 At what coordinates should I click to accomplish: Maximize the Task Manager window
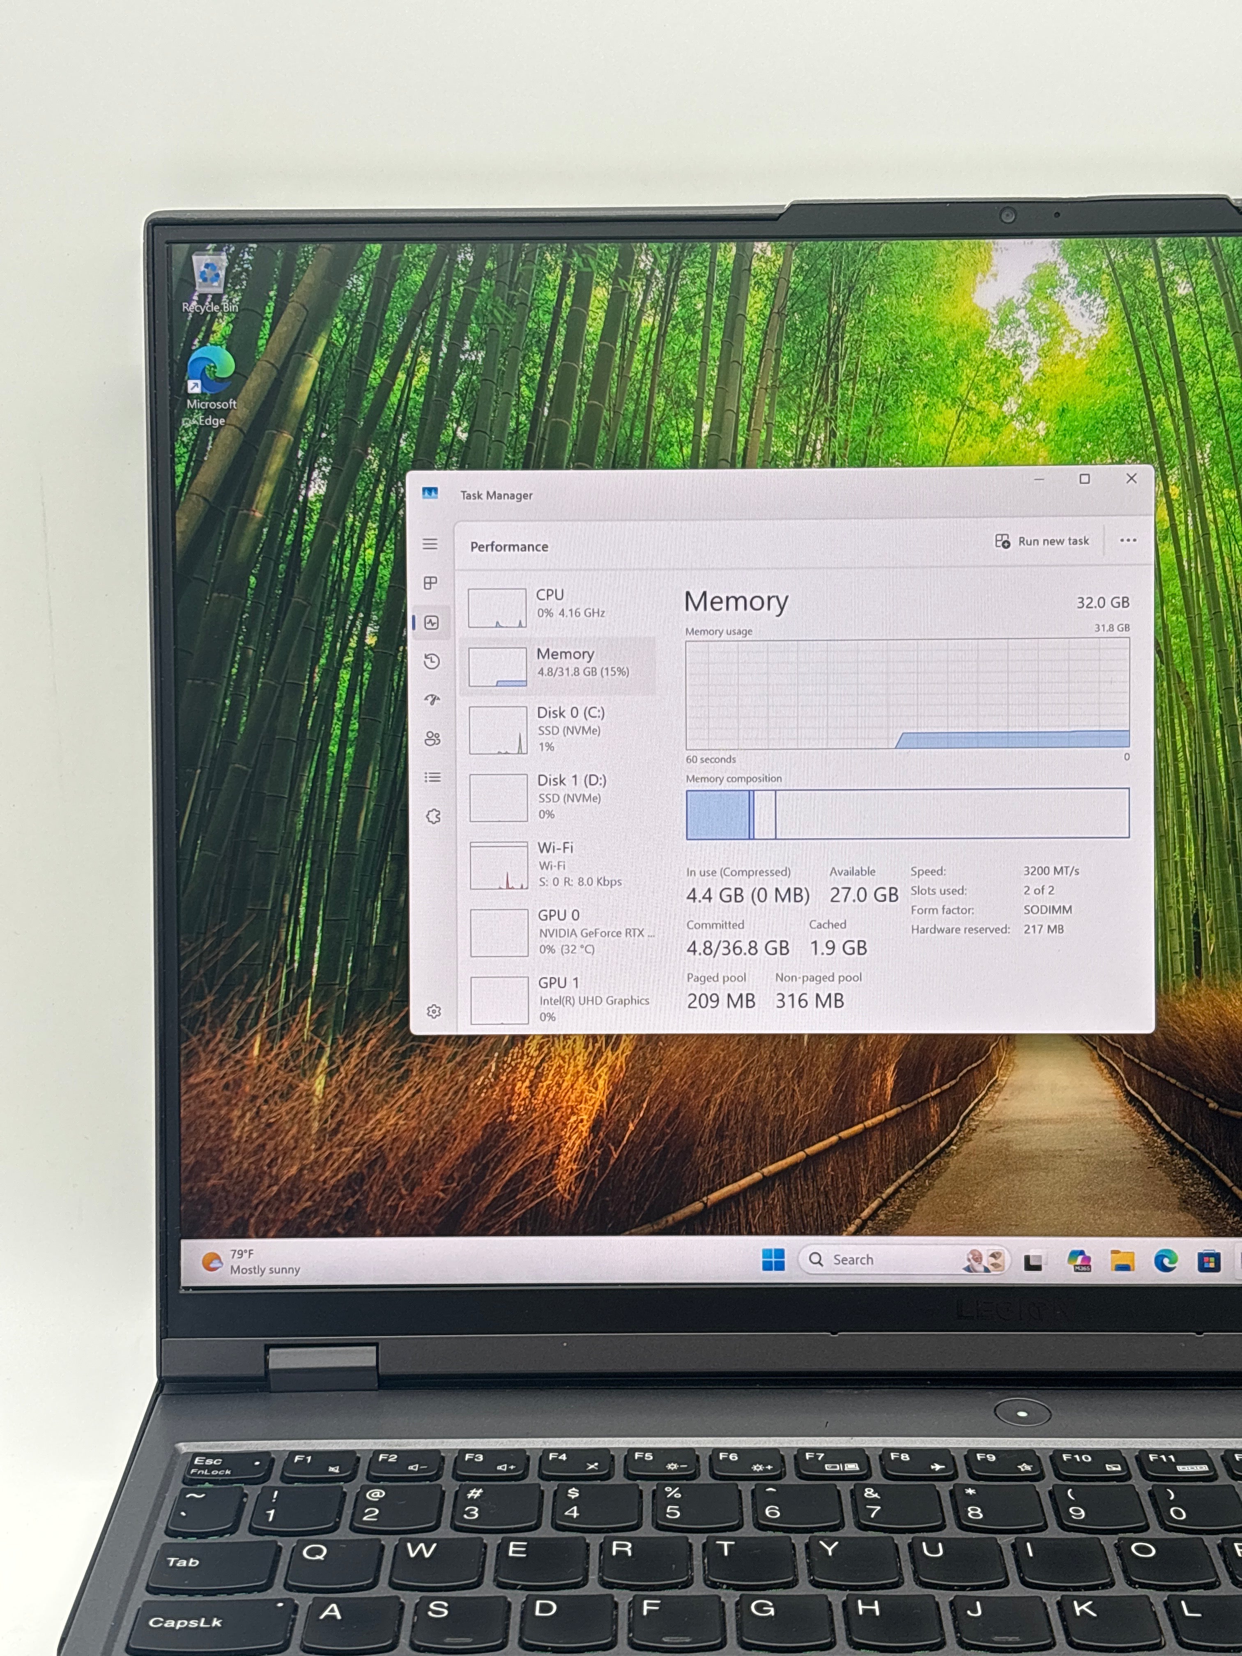coord(1084,479)
